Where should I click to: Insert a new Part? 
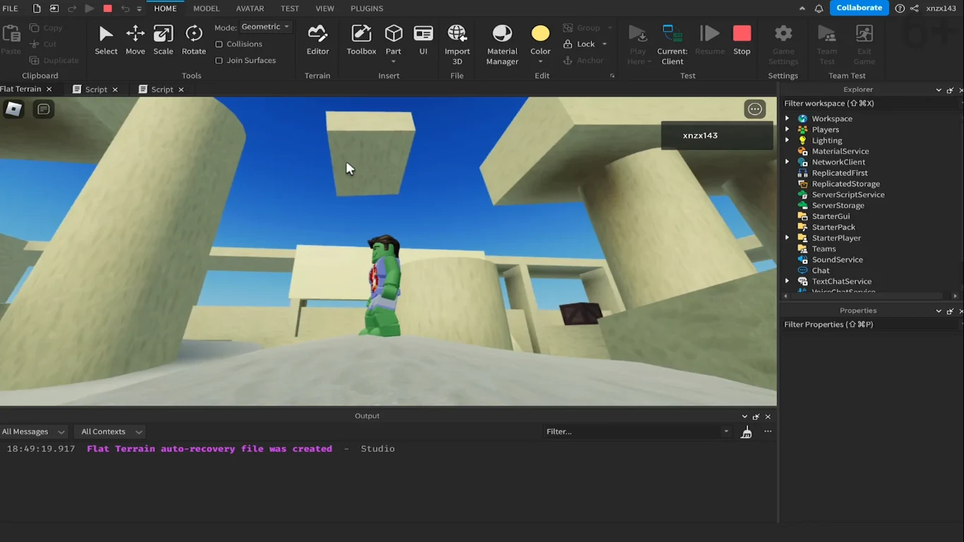click(393, 40)
